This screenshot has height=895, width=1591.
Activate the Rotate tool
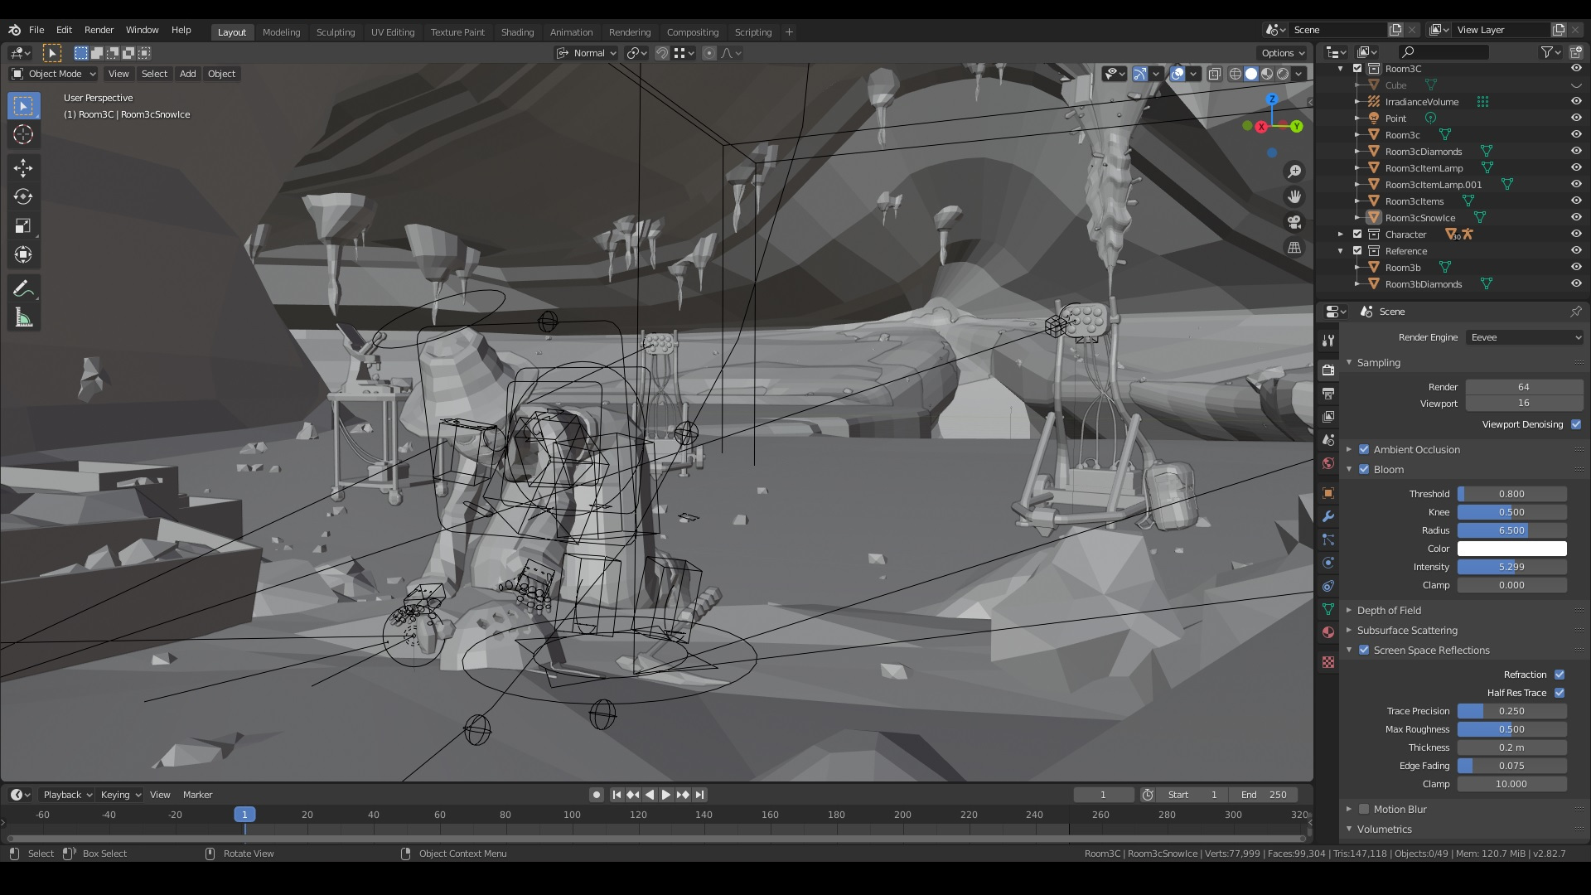(23, 197)
